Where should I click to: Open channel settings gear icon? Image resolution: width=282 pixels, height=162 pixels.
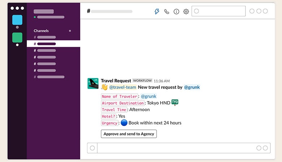click(186, 12)
